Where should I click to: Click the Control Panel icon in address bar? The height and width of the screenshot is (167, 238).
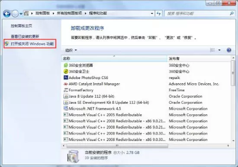coord(26,13)
